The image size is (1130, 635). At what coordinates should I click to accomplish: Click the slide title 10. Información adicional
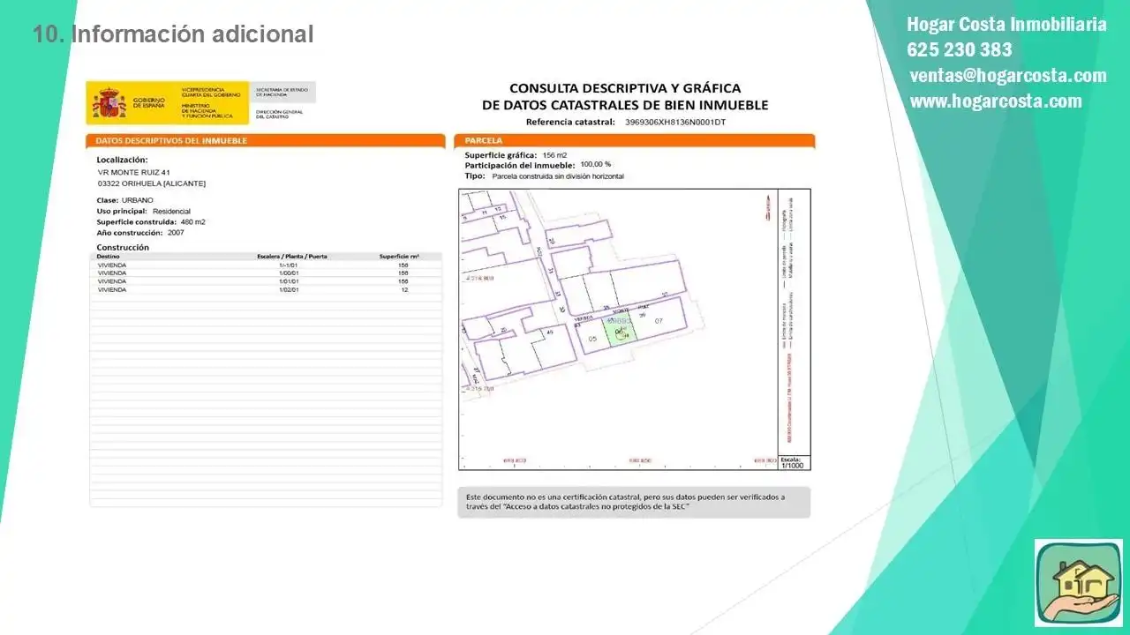(x=173, y=34)
